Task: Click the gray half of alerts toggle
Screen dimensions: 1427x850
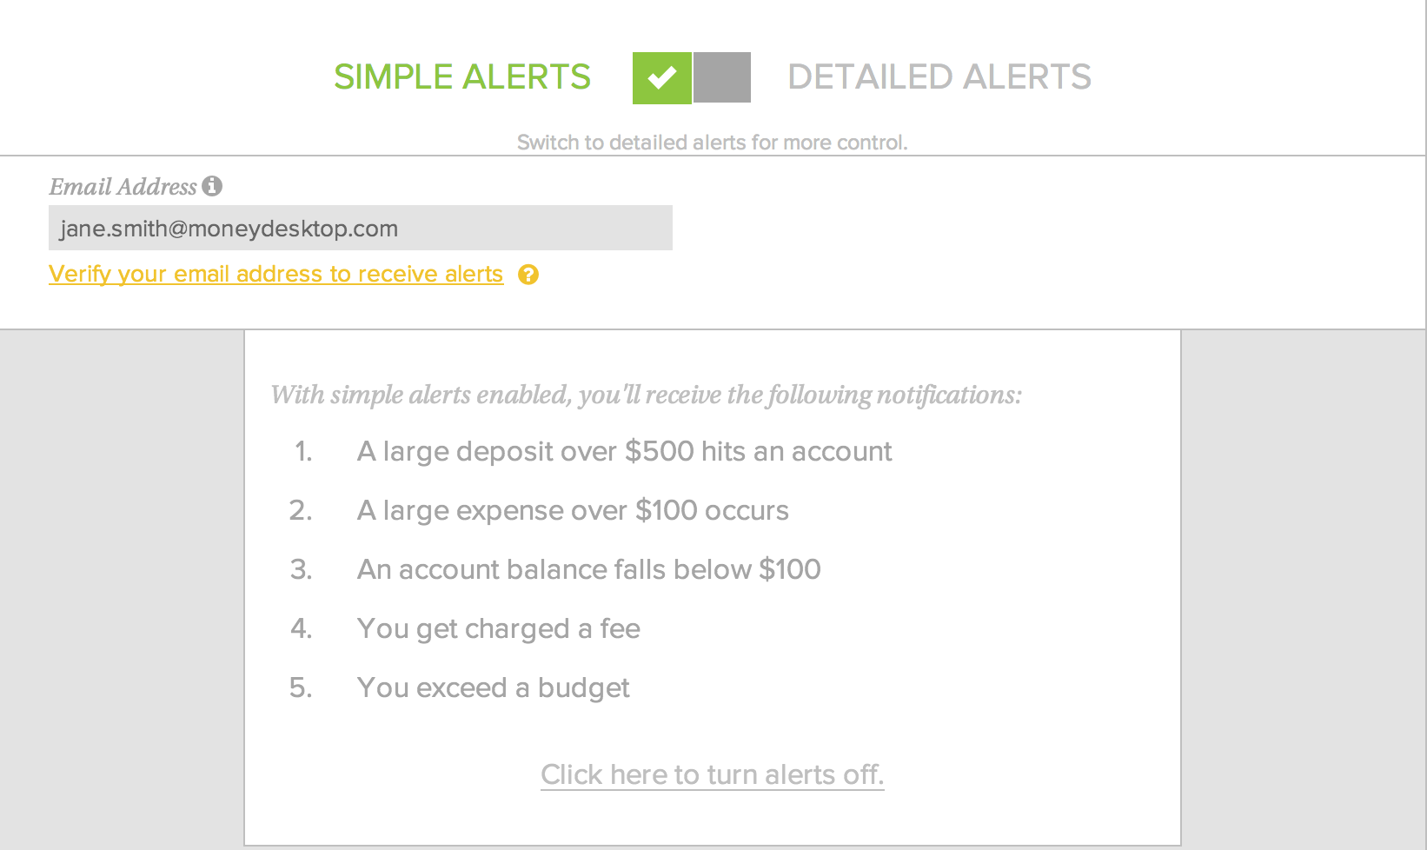Action: coord(722,77)
